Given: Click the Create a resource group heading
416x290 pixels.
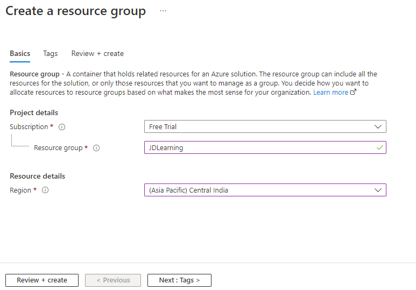Looking at the screenshot, I should click(76, 11).
